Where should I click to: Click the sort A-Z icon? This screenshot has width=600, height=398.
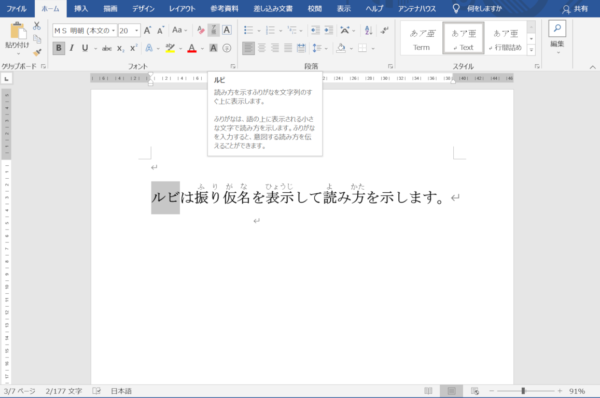click(368, 30)
